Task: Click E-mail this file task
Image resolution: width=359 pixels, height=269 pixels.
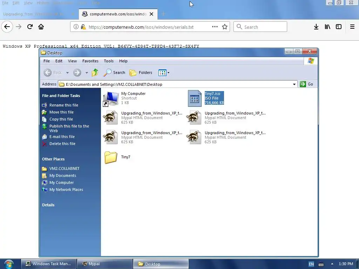Action: [x=59, y=137]
